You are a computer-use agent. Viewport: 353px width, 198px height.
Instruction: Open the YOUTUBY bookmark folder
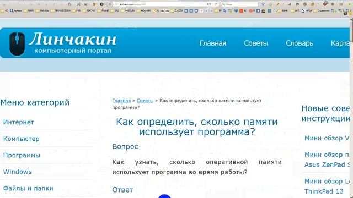pos(128,10)
